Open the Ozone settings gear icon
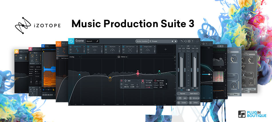The image size is (272, 122). point(189,41)
